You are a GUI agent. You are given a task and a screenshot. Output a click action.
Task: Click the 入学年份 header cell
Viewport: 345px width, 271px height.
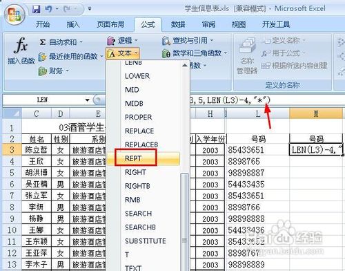[210, 139]
